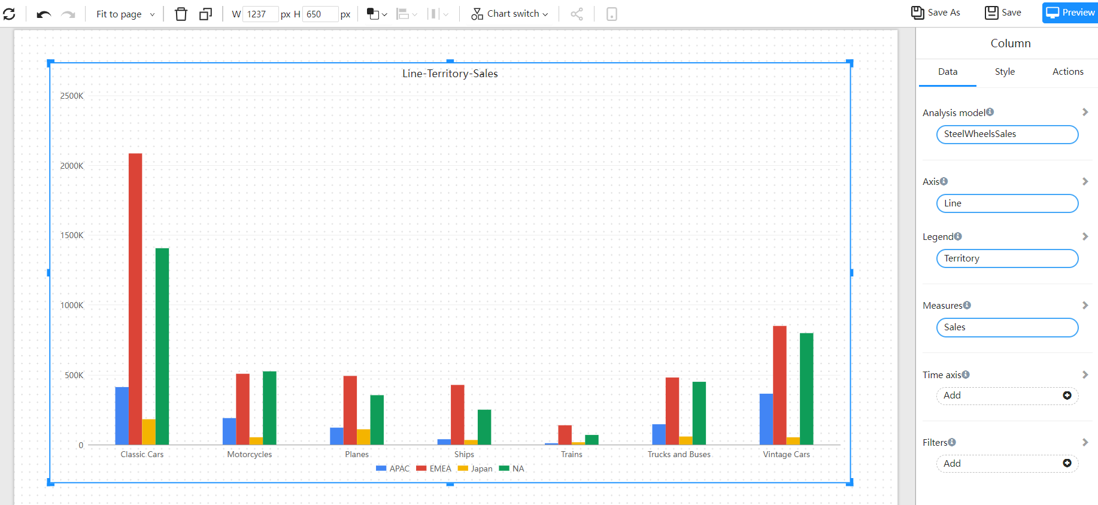This screenshot has width=1098, height=505.
Task: Expand the Filters section arrow
Action: [1085, 442]
